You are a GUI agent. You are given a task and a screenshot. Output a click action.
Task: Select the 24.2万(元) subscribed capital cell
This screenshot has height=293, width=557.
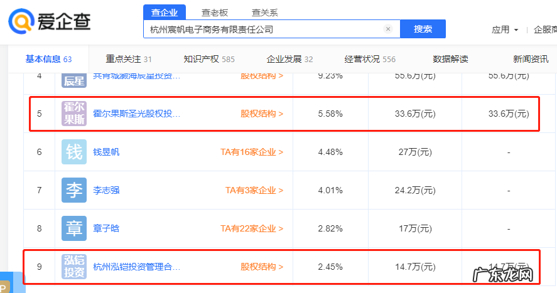(x=415, y=191)
